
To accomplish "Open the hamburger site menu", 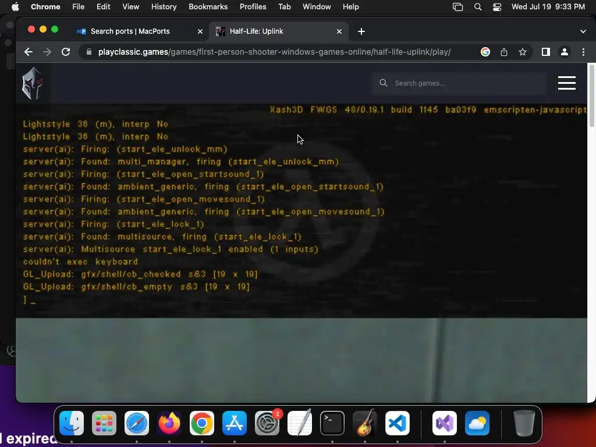I will click(567, 83).
